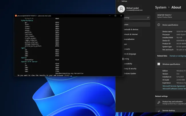Click the 'nginx' heading in terminal
Viewport: 186px width, 116px height.
[x=23, y=48]
